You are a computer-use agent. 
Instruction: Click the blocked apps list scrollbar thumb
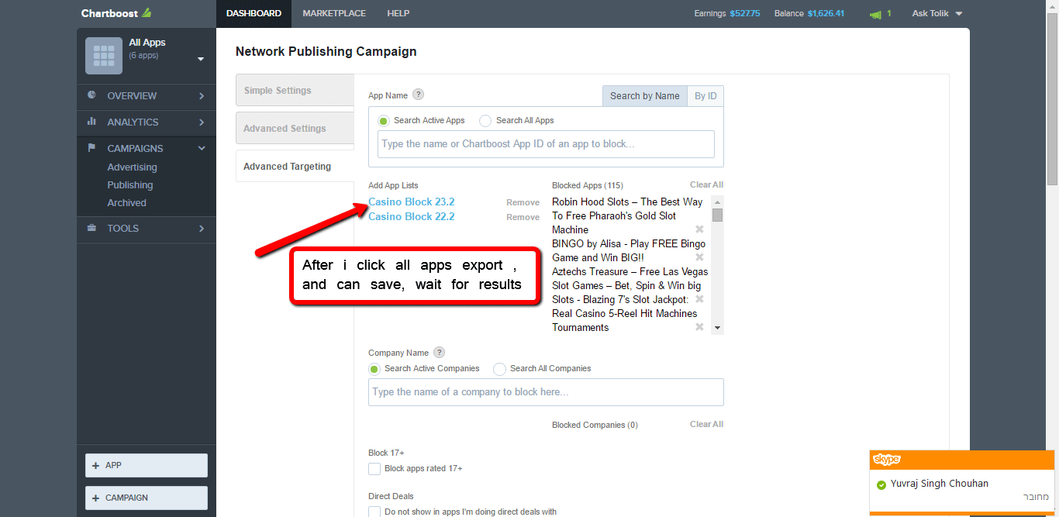click(717, 215)
